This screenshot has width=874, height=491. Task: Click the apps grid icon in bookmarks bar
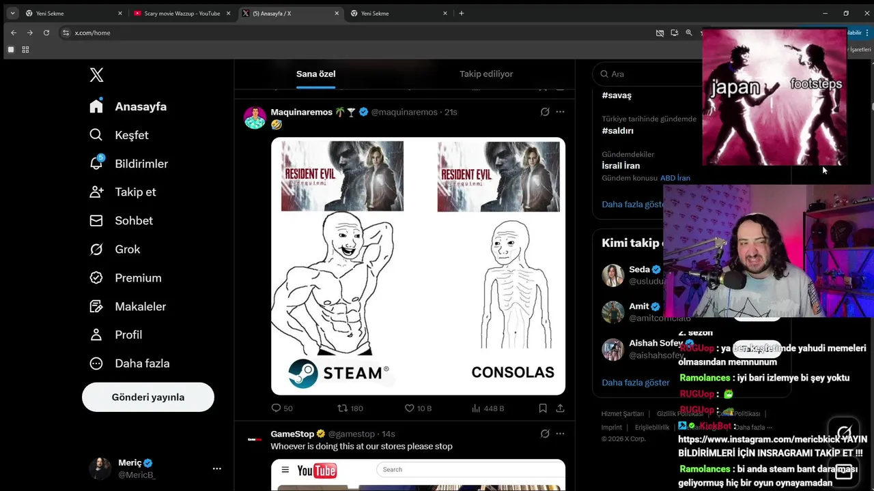pos(25,50)
